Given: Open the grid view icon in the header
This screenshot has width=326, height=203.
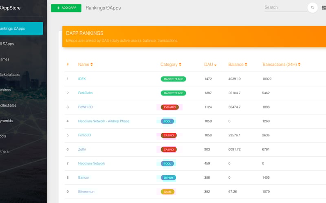Looking at the screenshot, I should pos(324,8).
